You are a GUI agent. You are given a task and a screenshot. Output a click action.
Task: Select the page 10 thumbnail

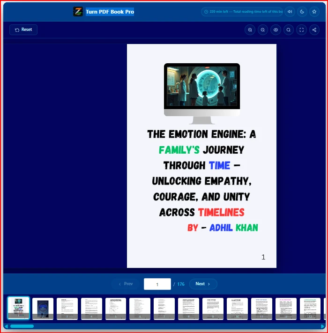pos(237,309)
